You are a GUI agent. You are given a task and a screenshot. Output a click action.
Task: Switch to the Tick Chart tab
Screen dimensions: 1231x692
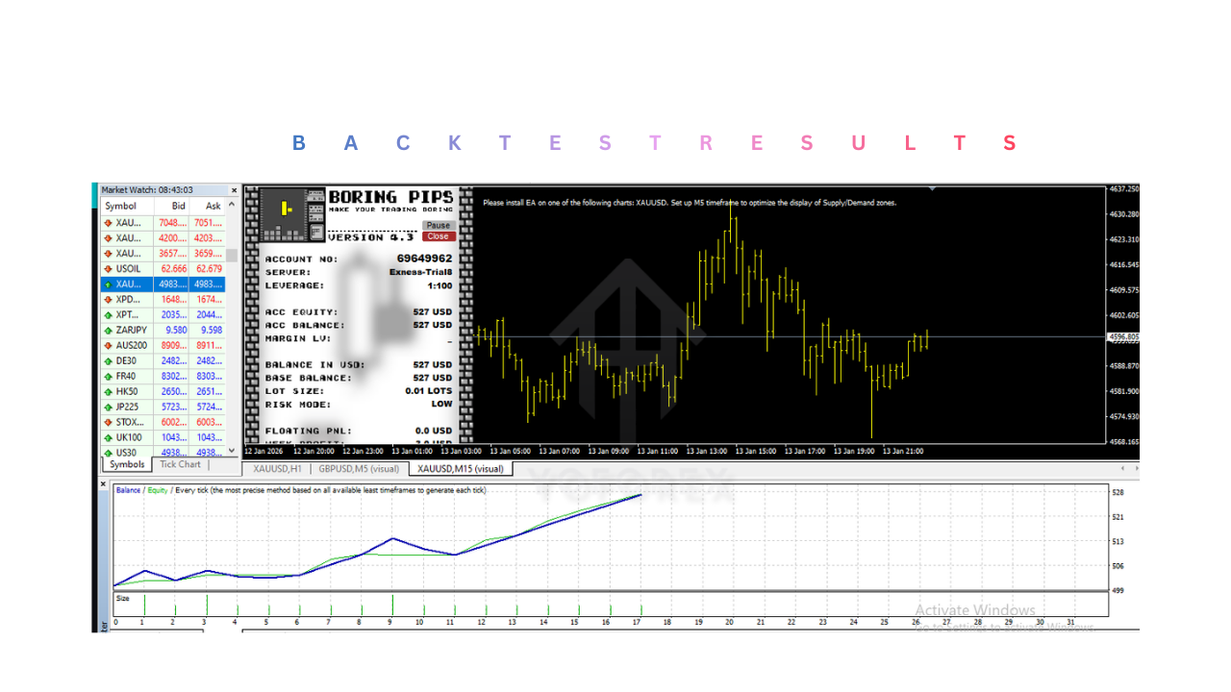tap(180, 464)
